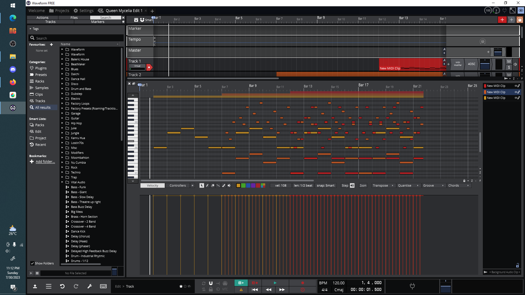The height and width of the screenshot is (295, 525).
Task: Pick the purple note color swatch
Action: pos(253,186)
